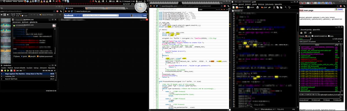
Task: Click the Data drive button in file manager
Action: [331, 36]
